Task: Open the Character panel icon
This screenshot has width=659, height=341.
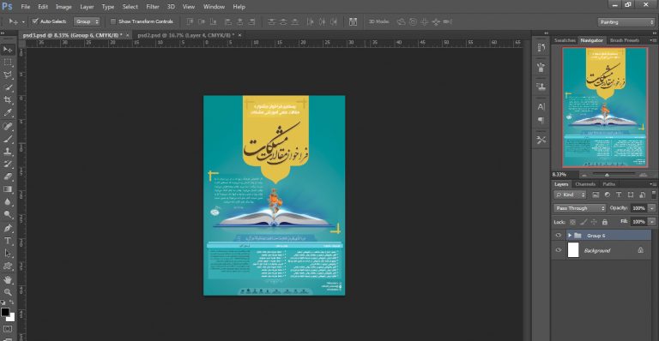Action: (541, 106)
